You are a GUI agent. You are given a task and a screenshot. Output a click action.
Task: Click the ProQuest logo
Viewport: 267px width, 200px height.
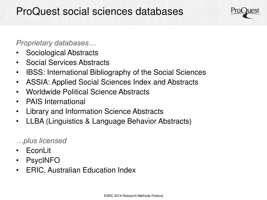[x=245, y=12]
